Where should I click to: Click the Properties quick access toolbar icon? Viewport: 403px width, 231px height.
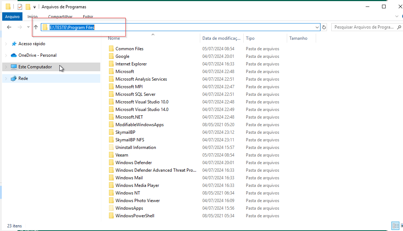click(x=20, y=7)
